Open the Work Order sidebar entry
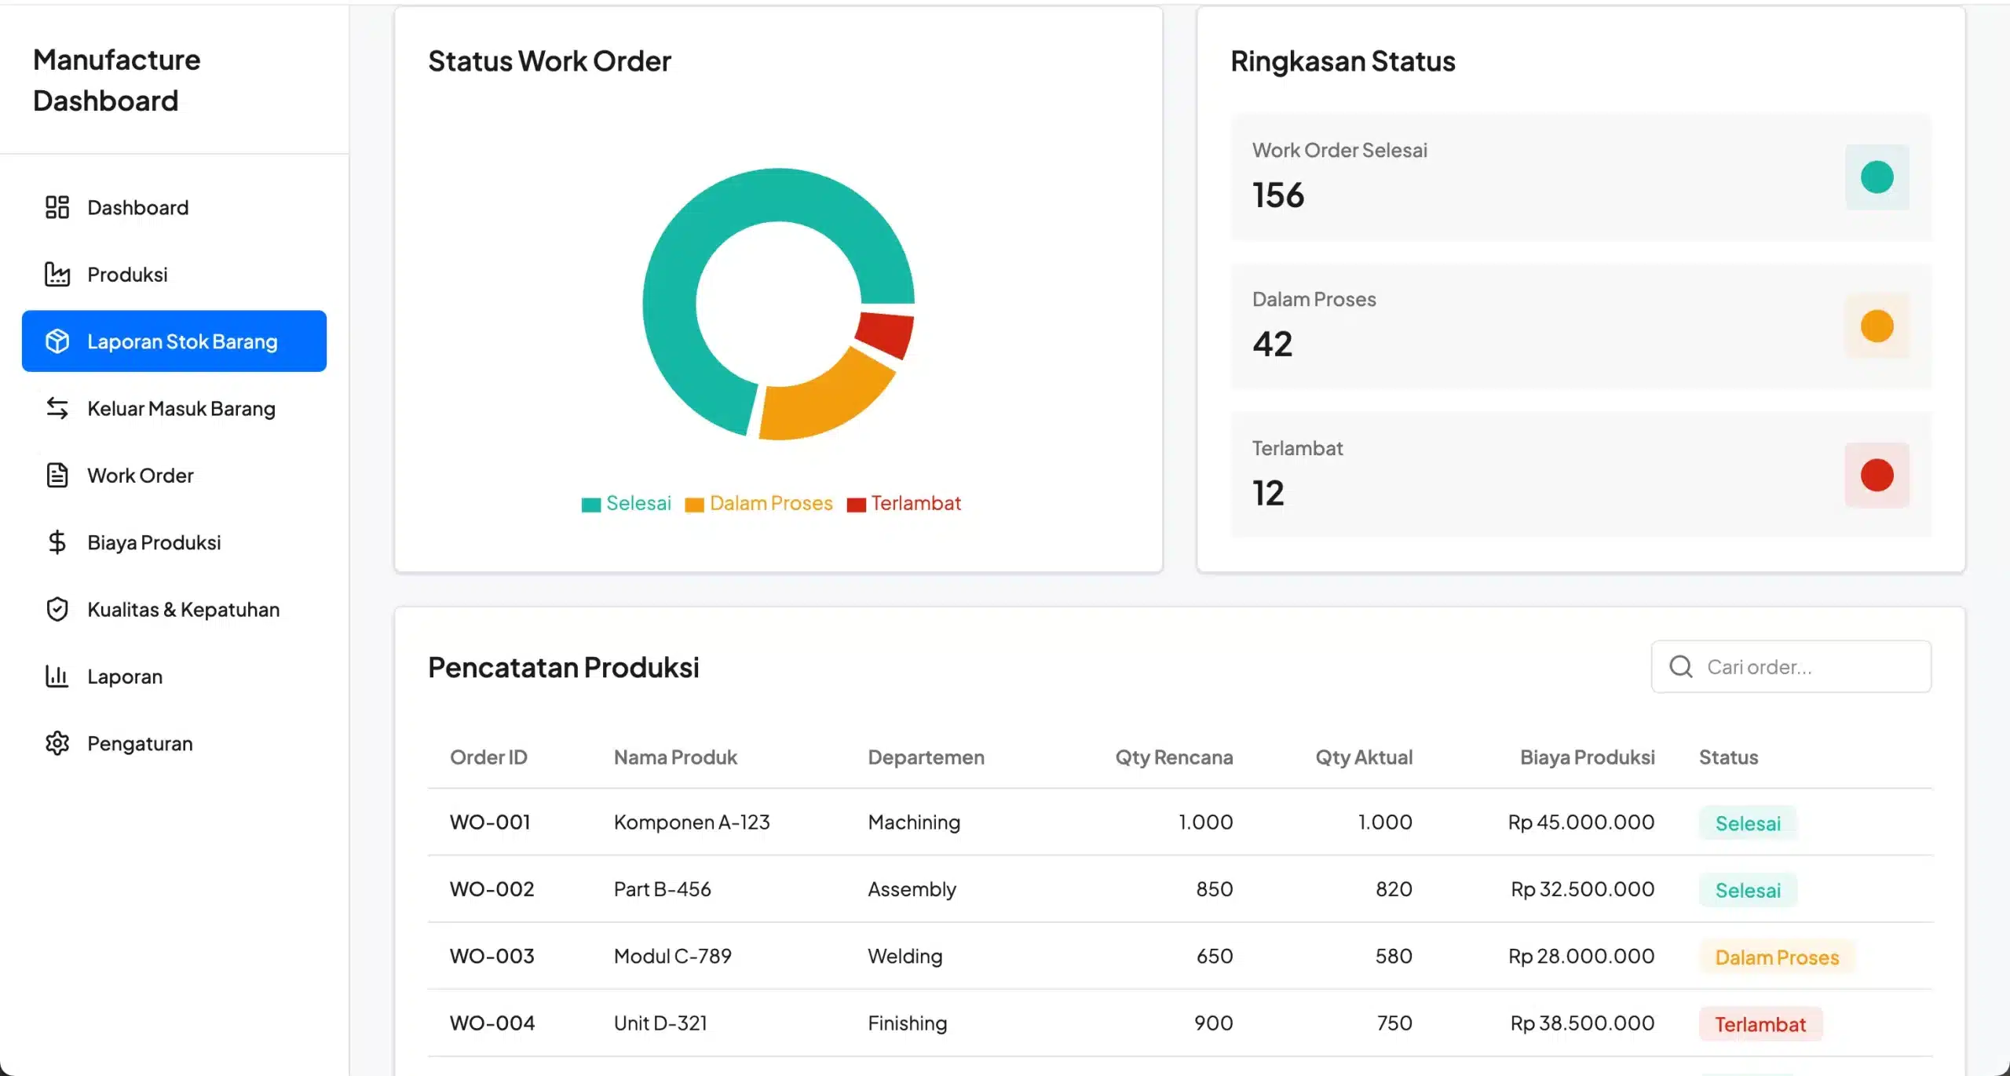Screen dimensions: 2010x1076 tap(140, 475)
